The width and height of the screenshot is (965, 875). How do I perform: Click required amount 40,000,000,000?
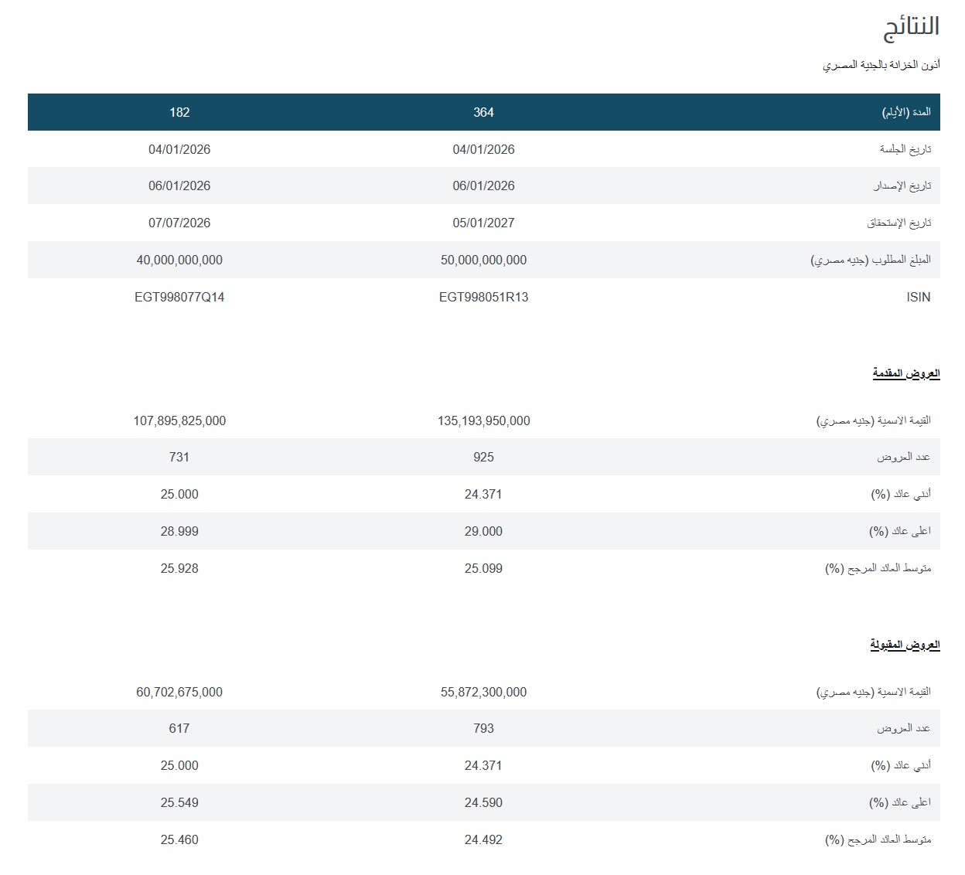pyautogui.click(x=179, y=260)
